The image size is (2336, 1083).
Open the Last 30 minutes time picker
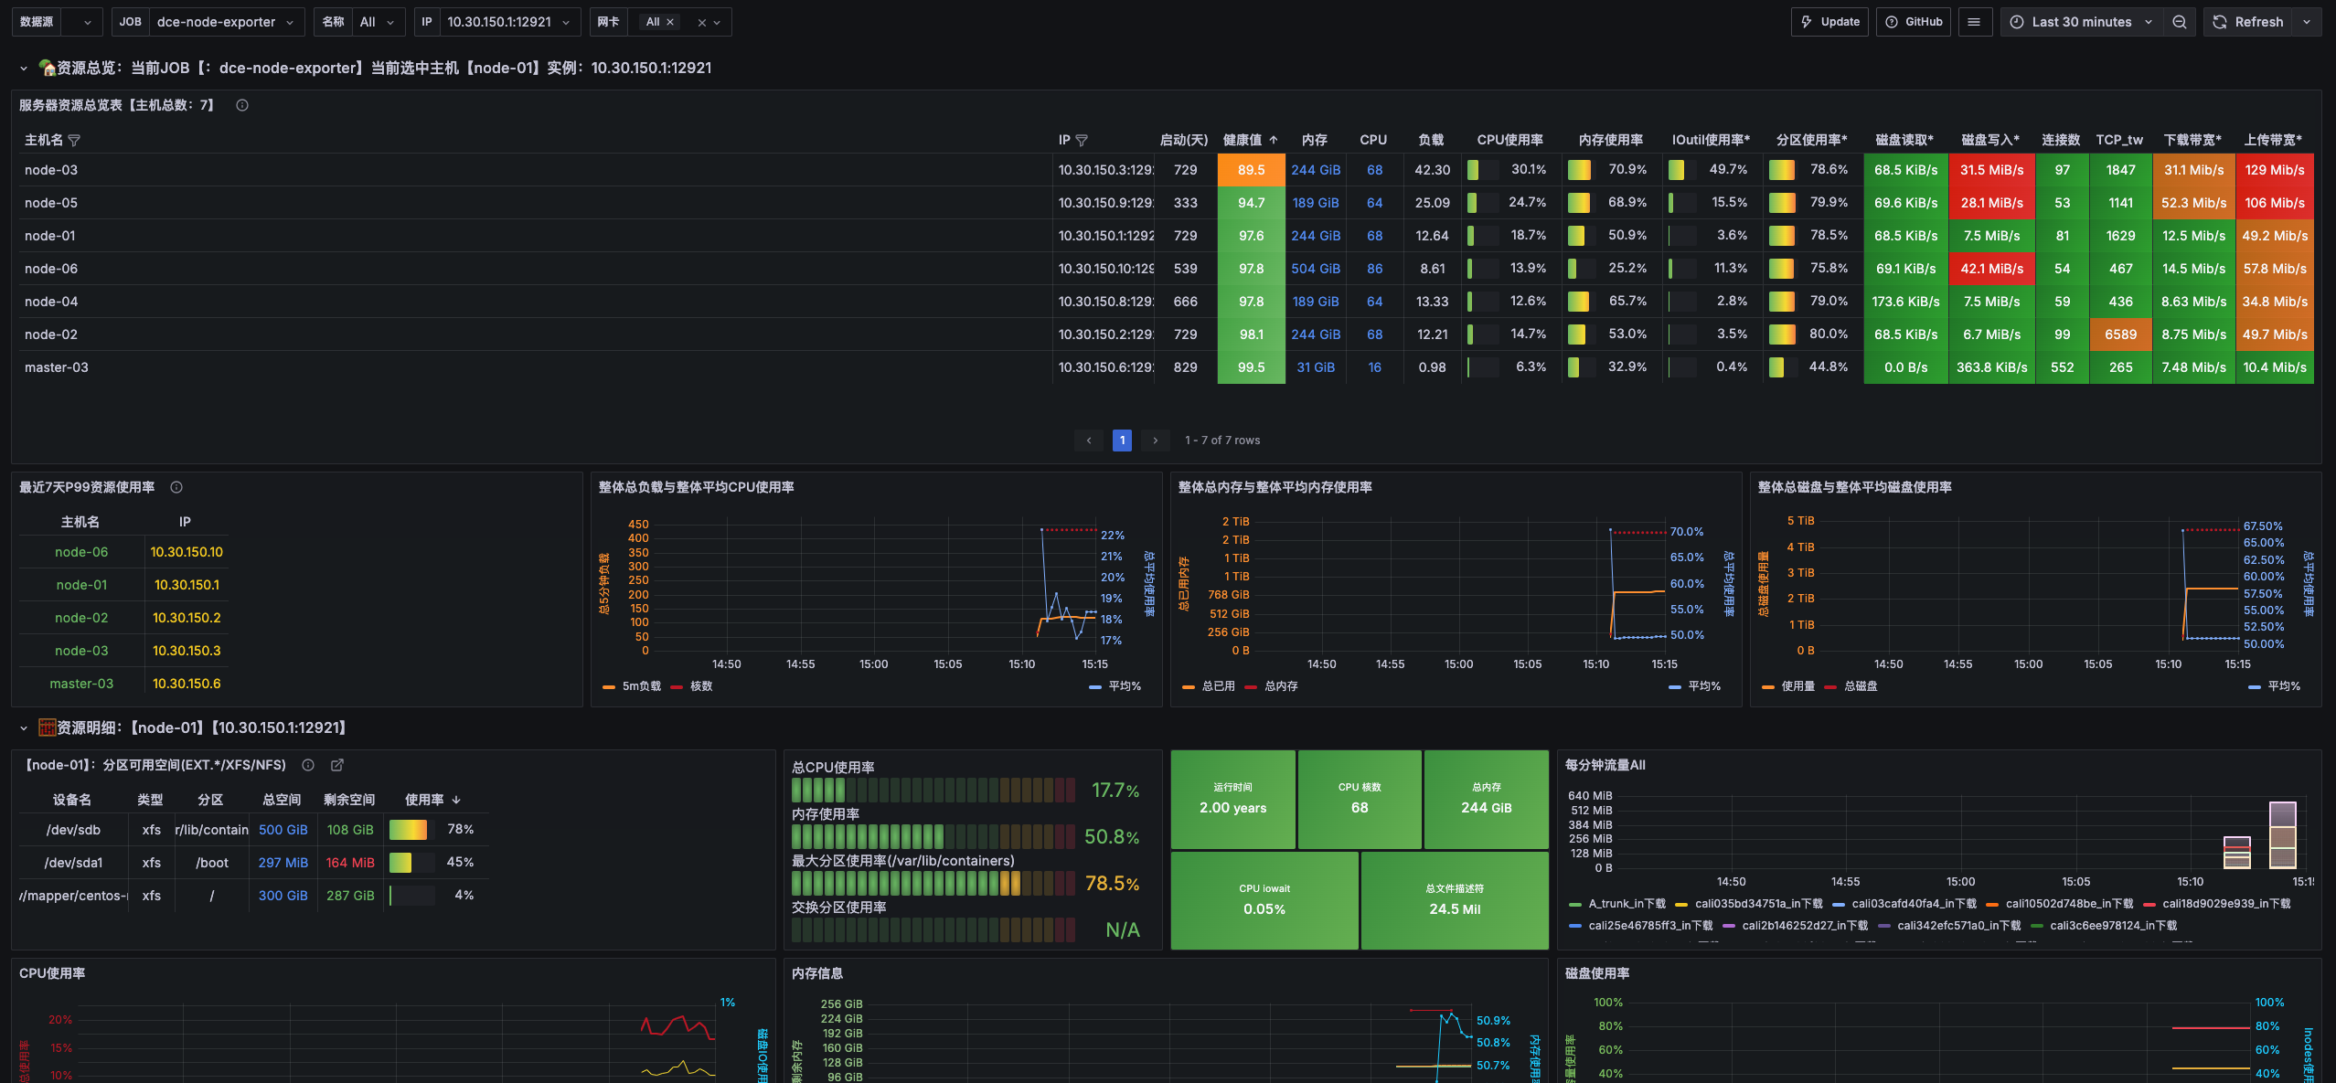[2081, 22]
